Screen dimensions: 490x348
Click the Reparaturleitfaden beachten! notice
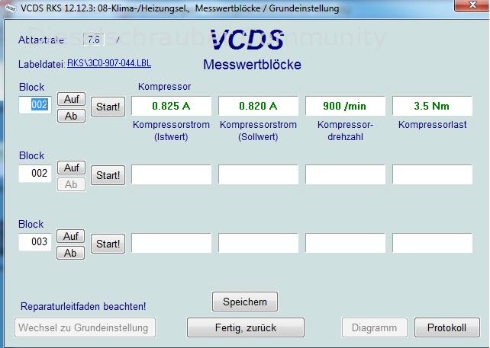click(83, 307)
